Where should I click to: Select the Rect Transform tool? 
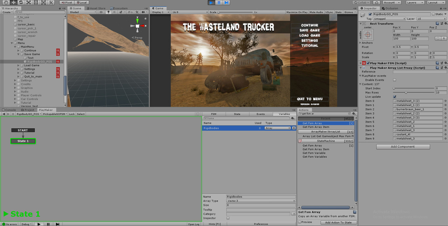point(36,2)
